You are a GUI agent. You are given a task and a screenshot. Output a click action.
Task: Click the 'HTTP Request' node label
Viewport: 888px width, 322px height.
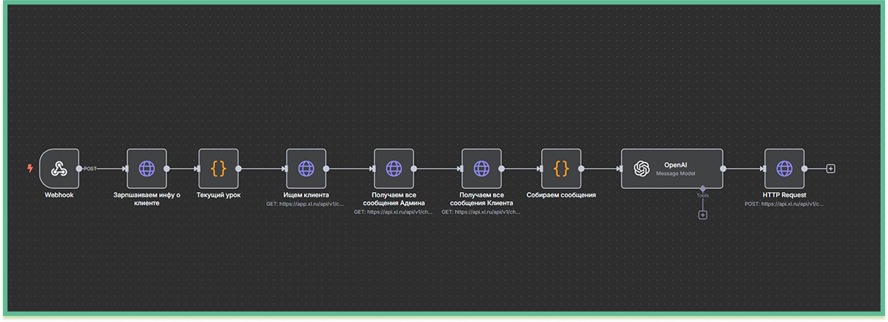click(784, 195)
